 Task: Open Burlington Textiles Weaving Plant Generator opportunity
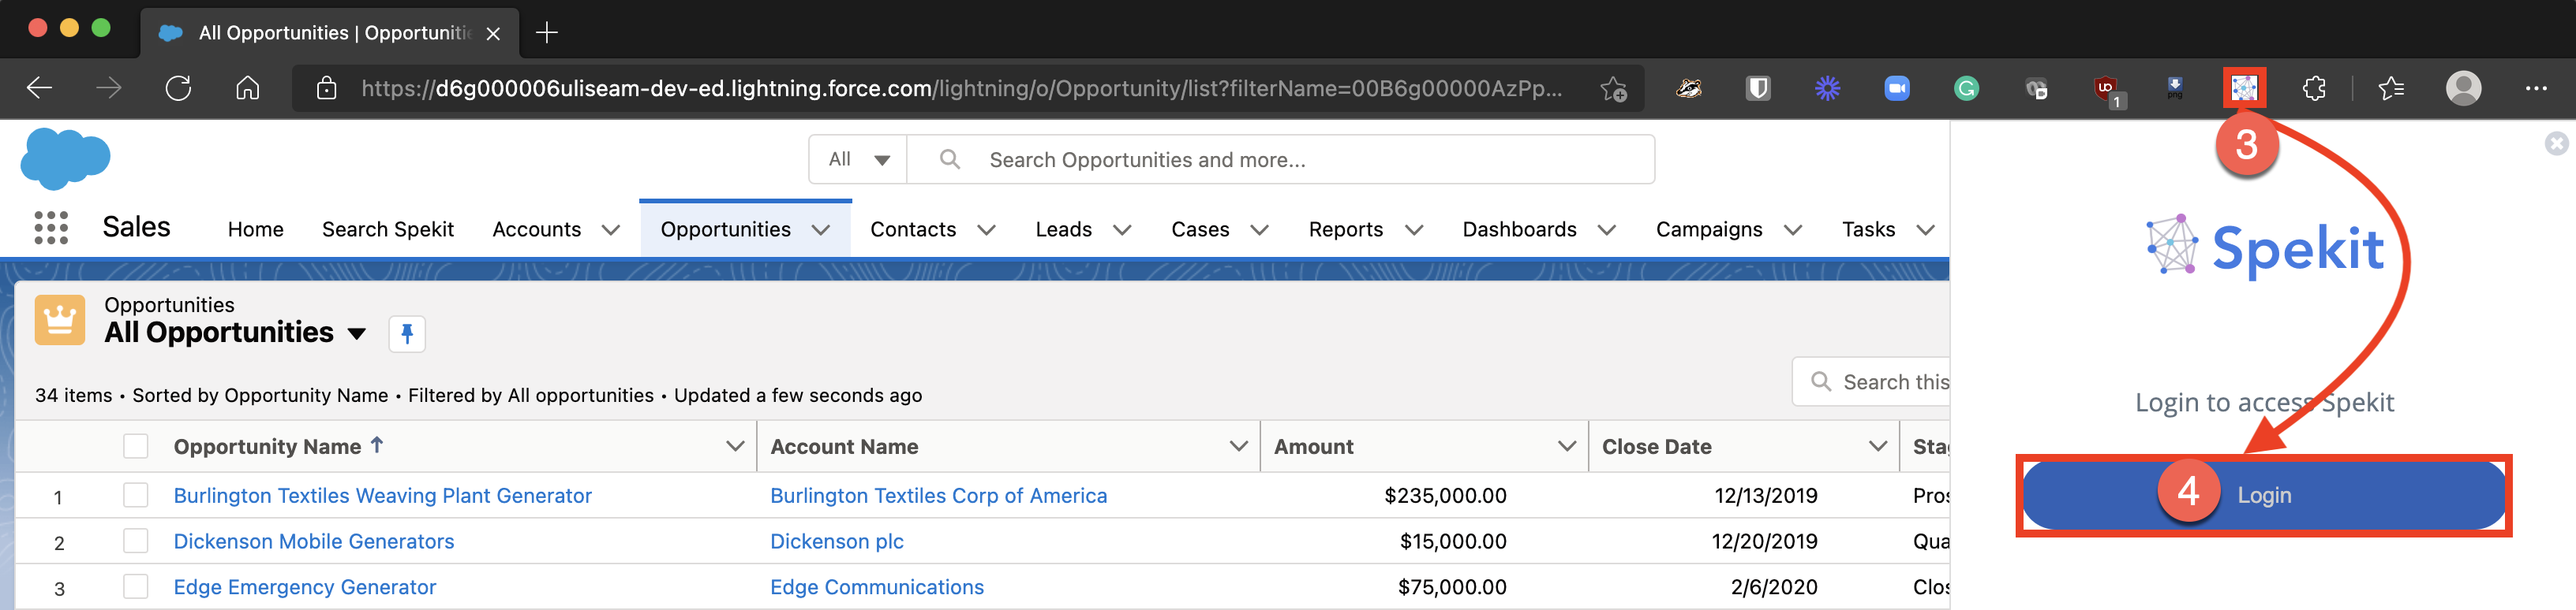382,495
